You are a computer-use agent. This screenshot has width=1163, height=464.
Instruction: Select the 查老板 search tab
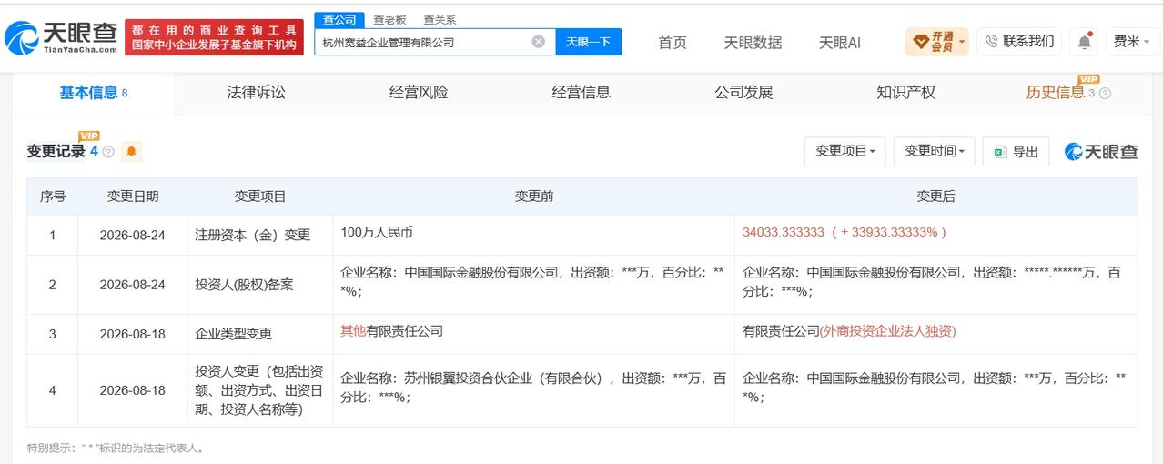[x=389, y=20]
